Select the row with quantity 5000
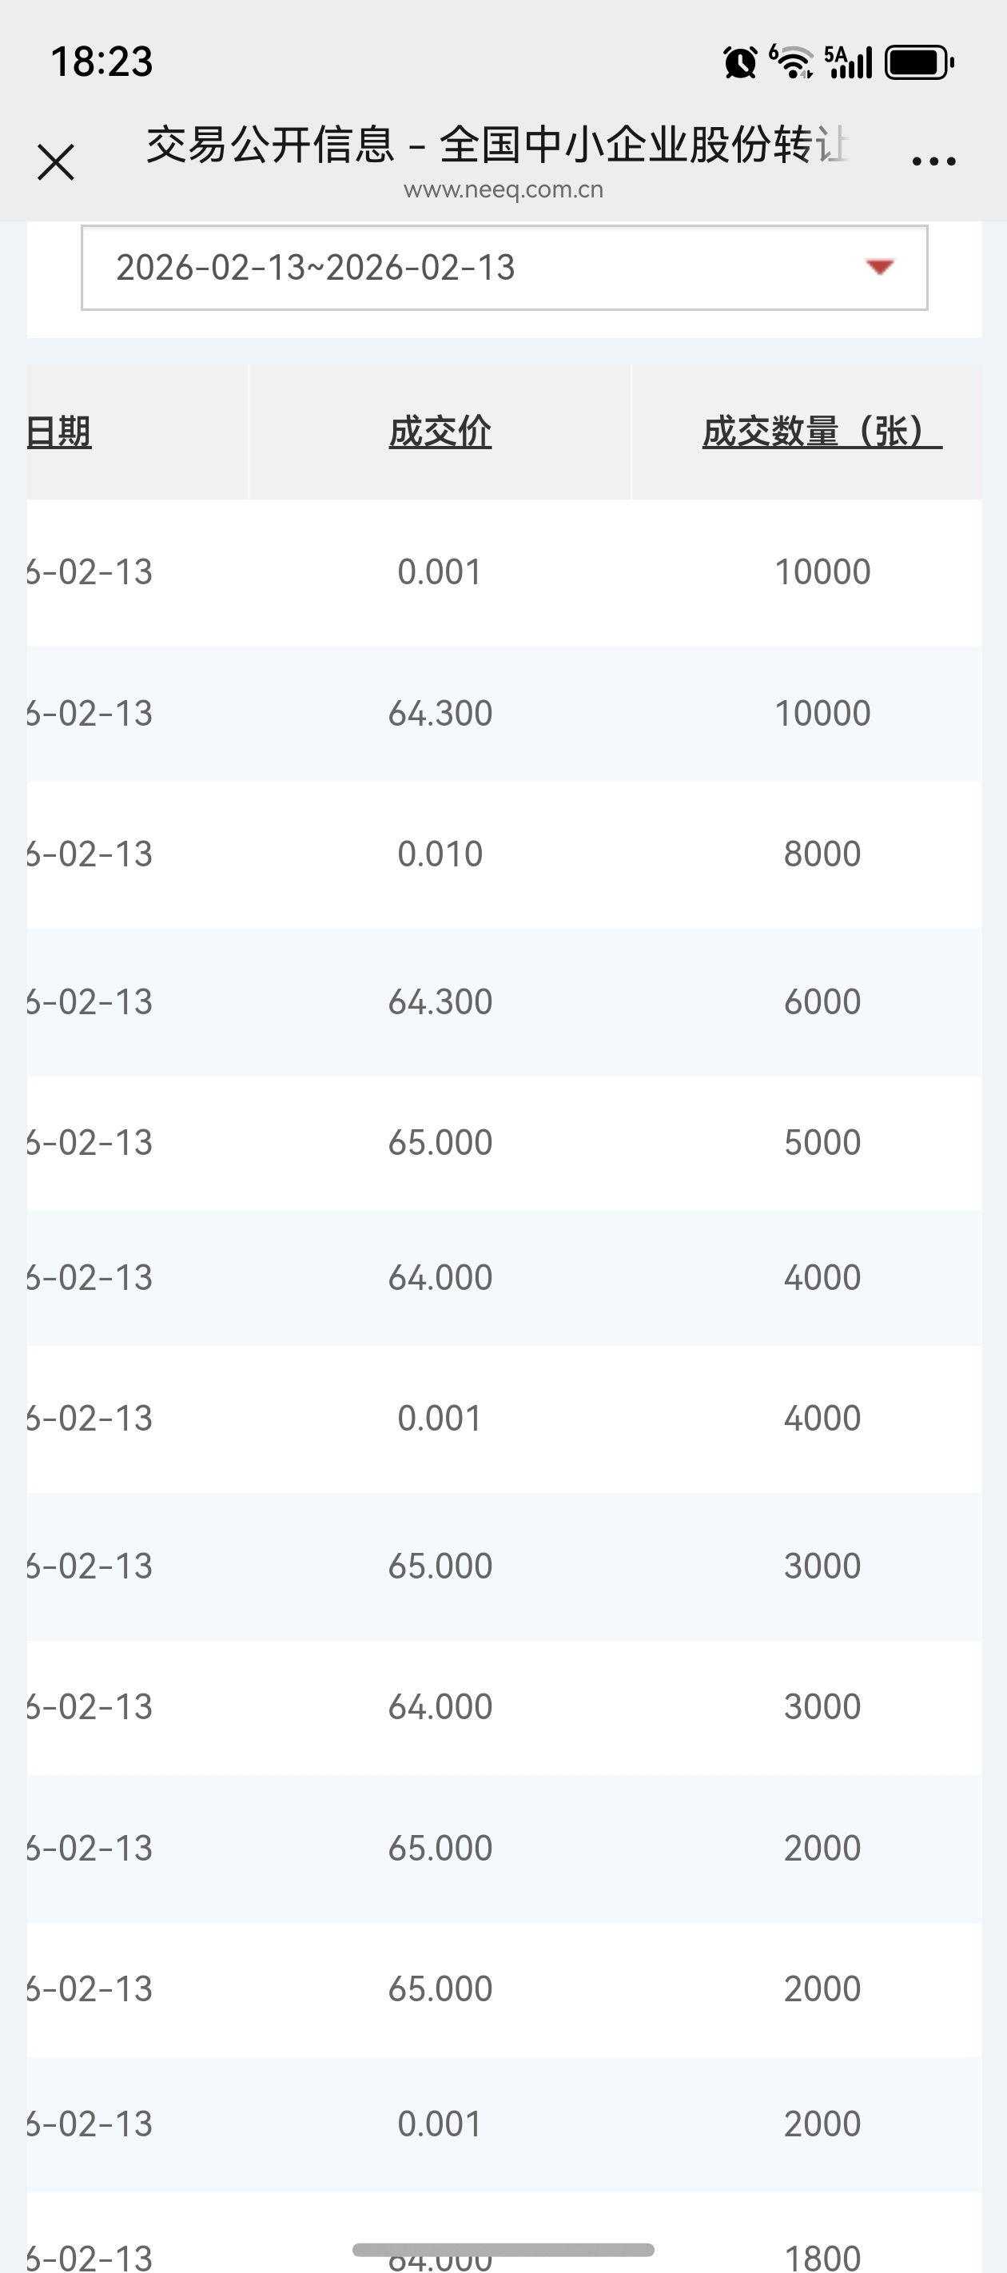This screenshot has width=1007, height=2273. pyautogui.click(x=504, y=1143)
